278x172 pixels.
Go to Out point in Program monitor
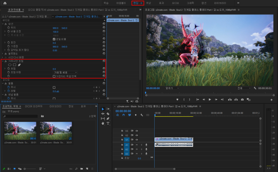coord(222,99)
